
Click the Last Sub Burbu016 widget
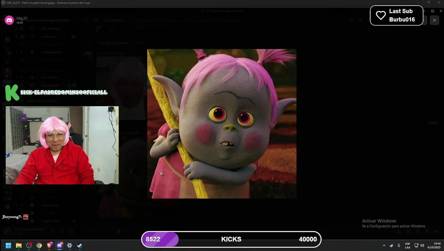396,15
